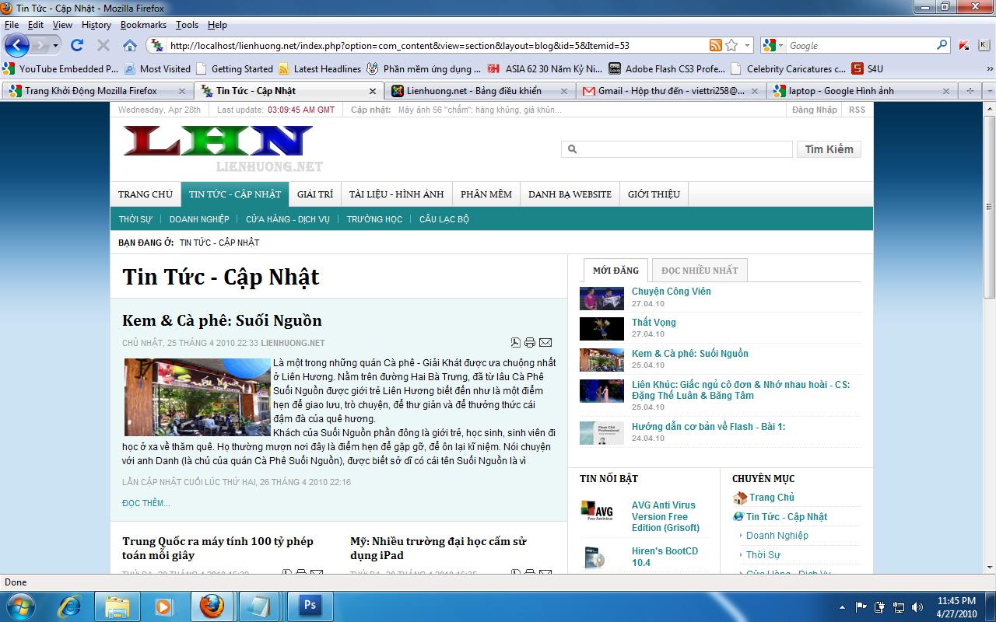The height and width of the screenshot is (622, 996).
Task: Open Mỹ: Nhiều trường đại học cấm iPad article
Action: click(x=439, y=548)
